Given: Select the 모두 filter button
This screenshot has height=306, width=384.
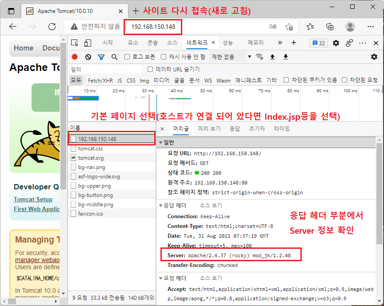Looking at the screenshot, I should coord(76,80).
